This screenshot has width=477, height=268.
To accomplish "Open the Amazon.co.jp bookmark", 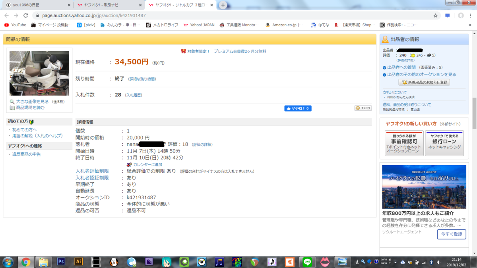I will point(284,25).
